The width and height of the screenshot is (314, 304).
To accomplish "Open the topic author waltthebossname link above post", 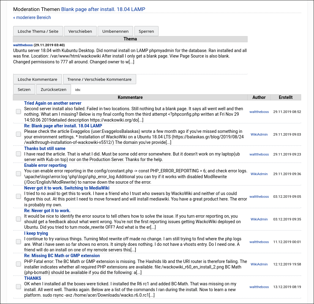I will [x=23, y=45].
